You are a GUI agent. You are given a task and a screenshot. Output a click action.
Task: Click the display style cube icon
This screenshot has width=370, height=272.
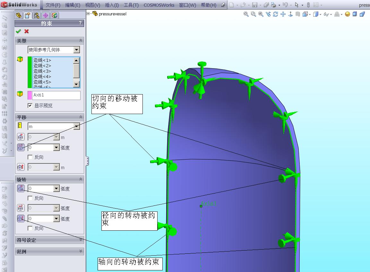pyautogui.click(x=315, y=14)
